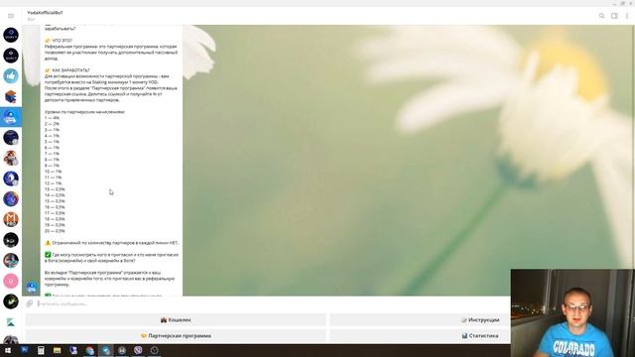The width and height of the screenshot is (635, 357).
Task: Open the person photo avatar chat above pink U
Action: [x=11, y=260]
